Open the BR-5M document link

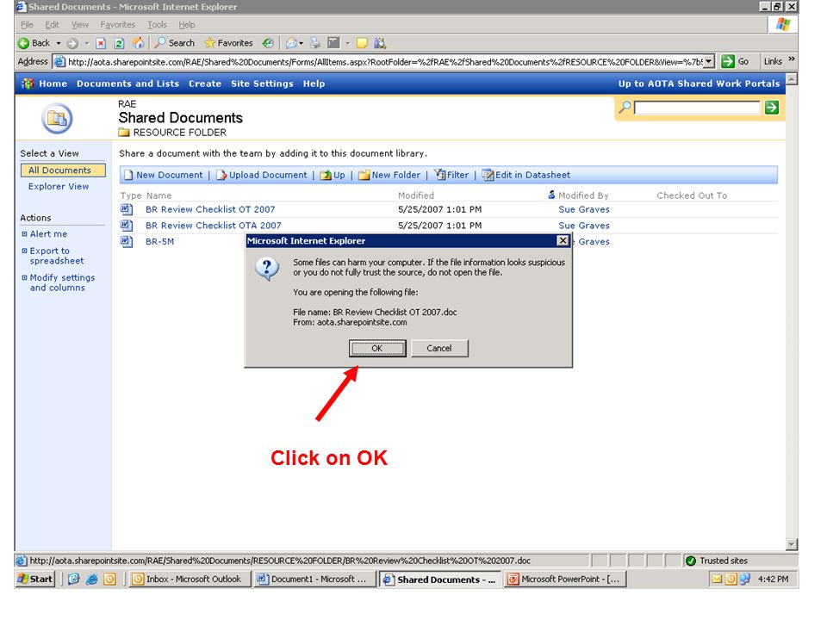point(160,242)
